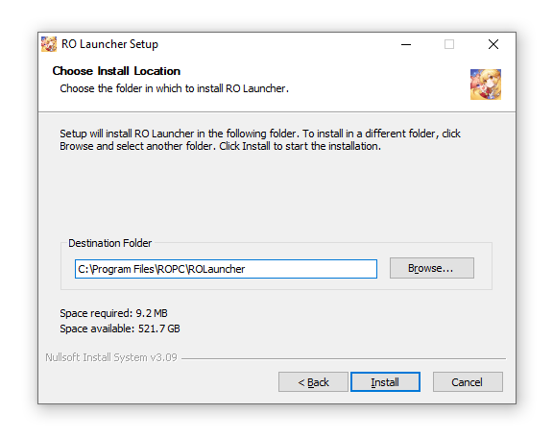The image size is (553, 438).
Task: Start installation with the Install button
Action: click(385, 382)
